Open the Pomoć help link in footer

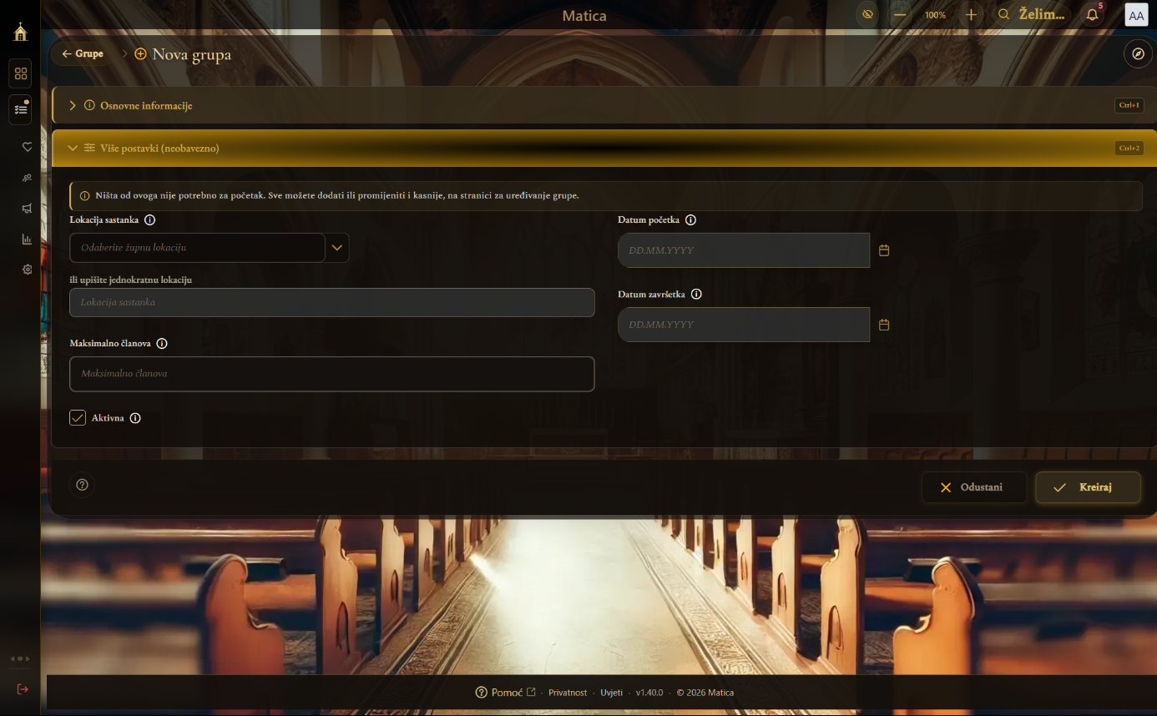click(505, 693)
